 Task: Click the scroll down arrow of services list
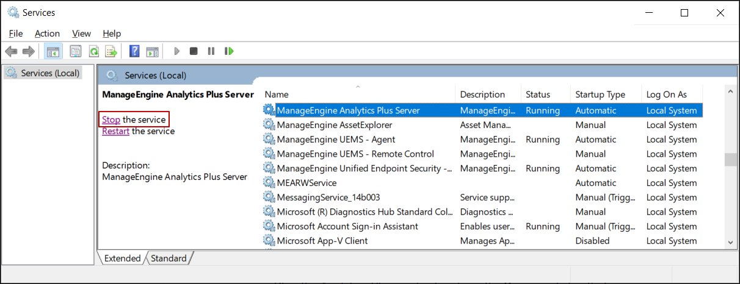[x=730, y=243]
